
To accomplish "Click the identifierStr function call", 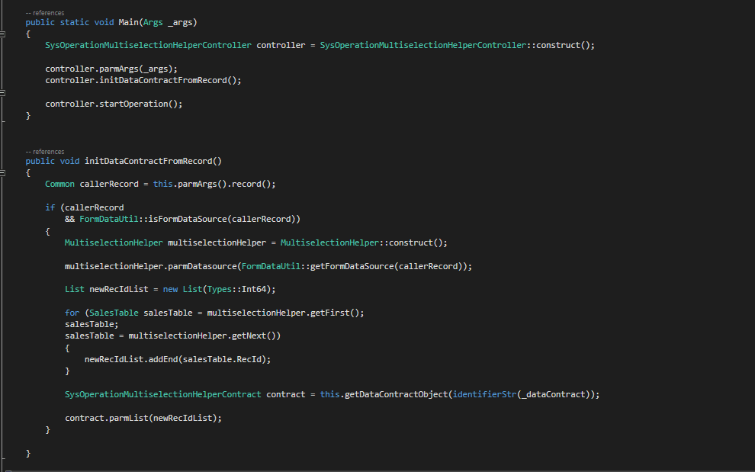I will [484, 395].
